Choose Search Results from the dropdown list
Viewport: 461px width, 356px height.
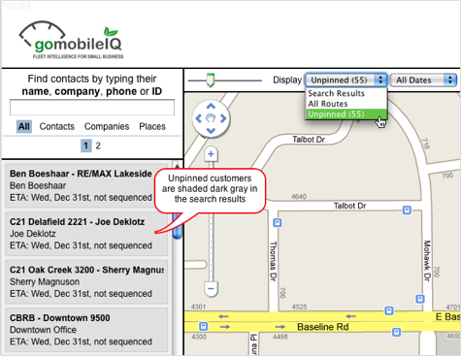336,93
